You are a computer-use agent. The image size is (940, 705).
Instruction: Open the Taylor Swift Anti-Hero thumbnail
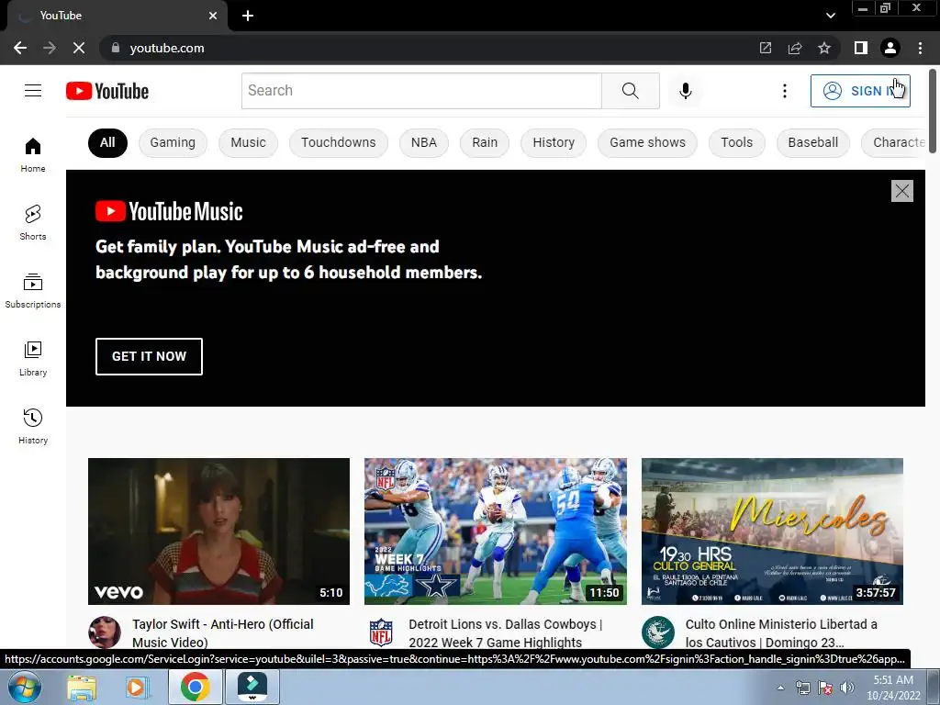[218, 532]
